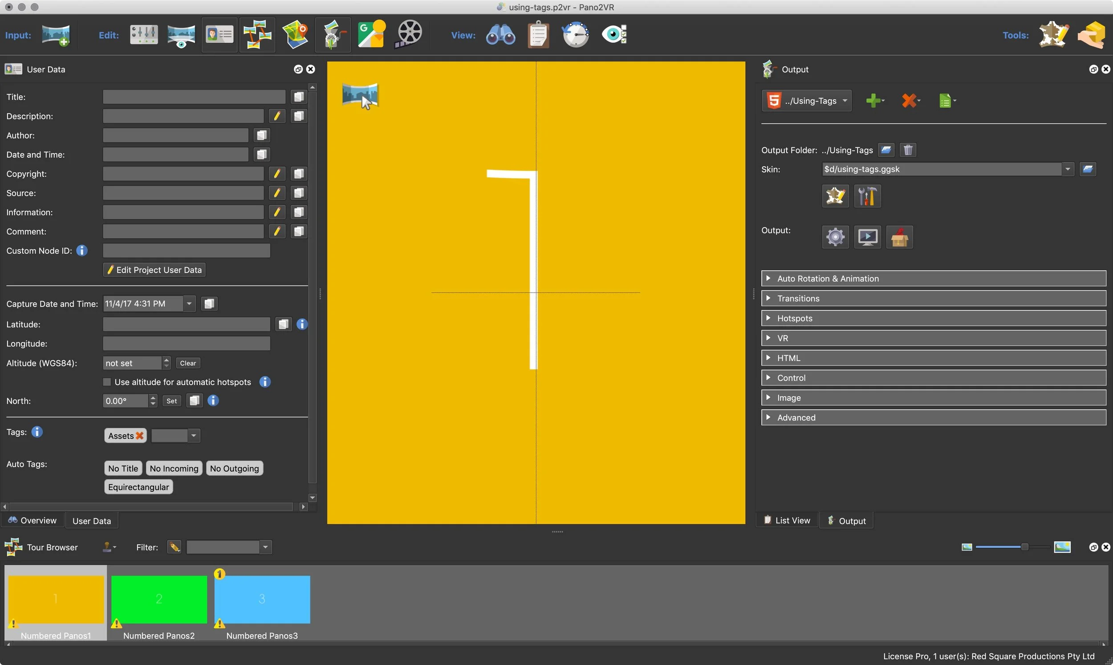
Task: Switch to the User Data tab
Action: point(91,521)
